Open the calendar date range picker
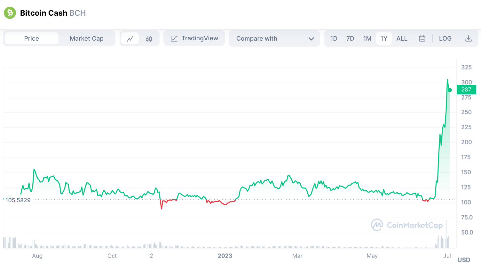Viewport: 481px width, 271px height. [422, 38]
